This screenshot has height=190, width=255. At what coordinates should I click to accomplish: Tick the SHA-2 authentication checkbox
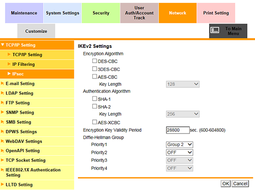[95, 106]
